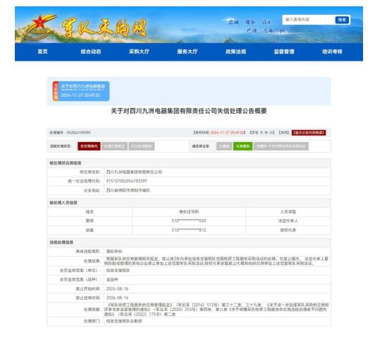
Task: Click the red 显示公告内容概要 button
Action: coord(309,133)
